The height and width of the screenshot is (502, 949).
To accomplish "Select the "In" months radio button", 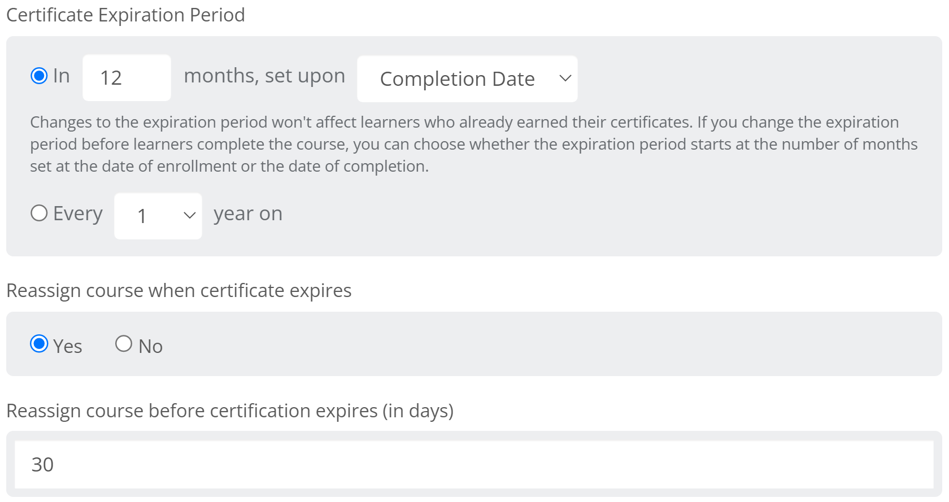I will pyautogui.click(x=39, y=76).
